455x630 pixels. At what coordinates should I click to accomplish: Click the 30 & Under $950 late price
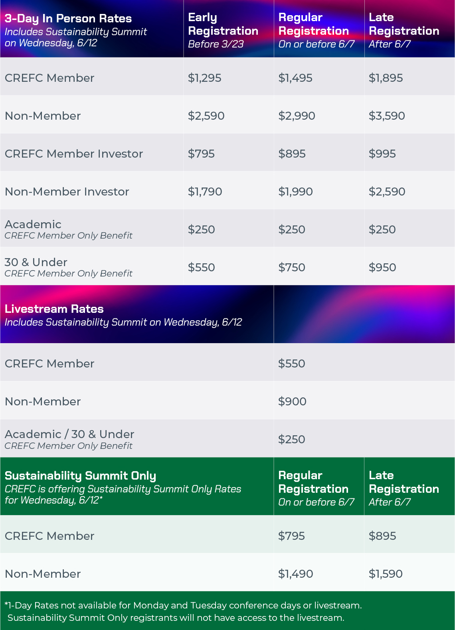coord(382,267)
